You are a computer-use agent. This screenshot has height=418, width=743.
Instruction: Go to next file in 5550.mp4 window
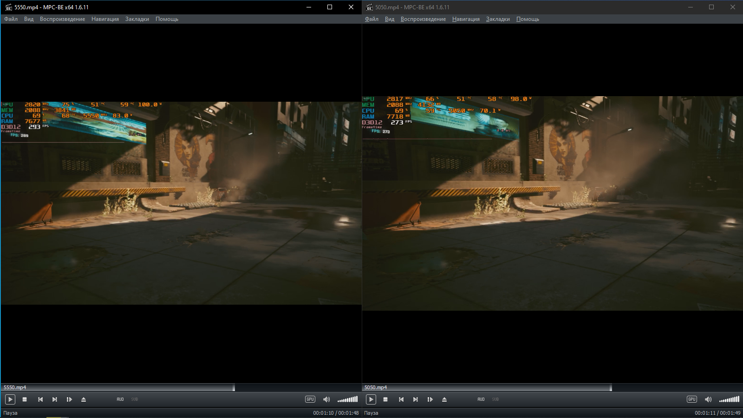pos(55,399)
